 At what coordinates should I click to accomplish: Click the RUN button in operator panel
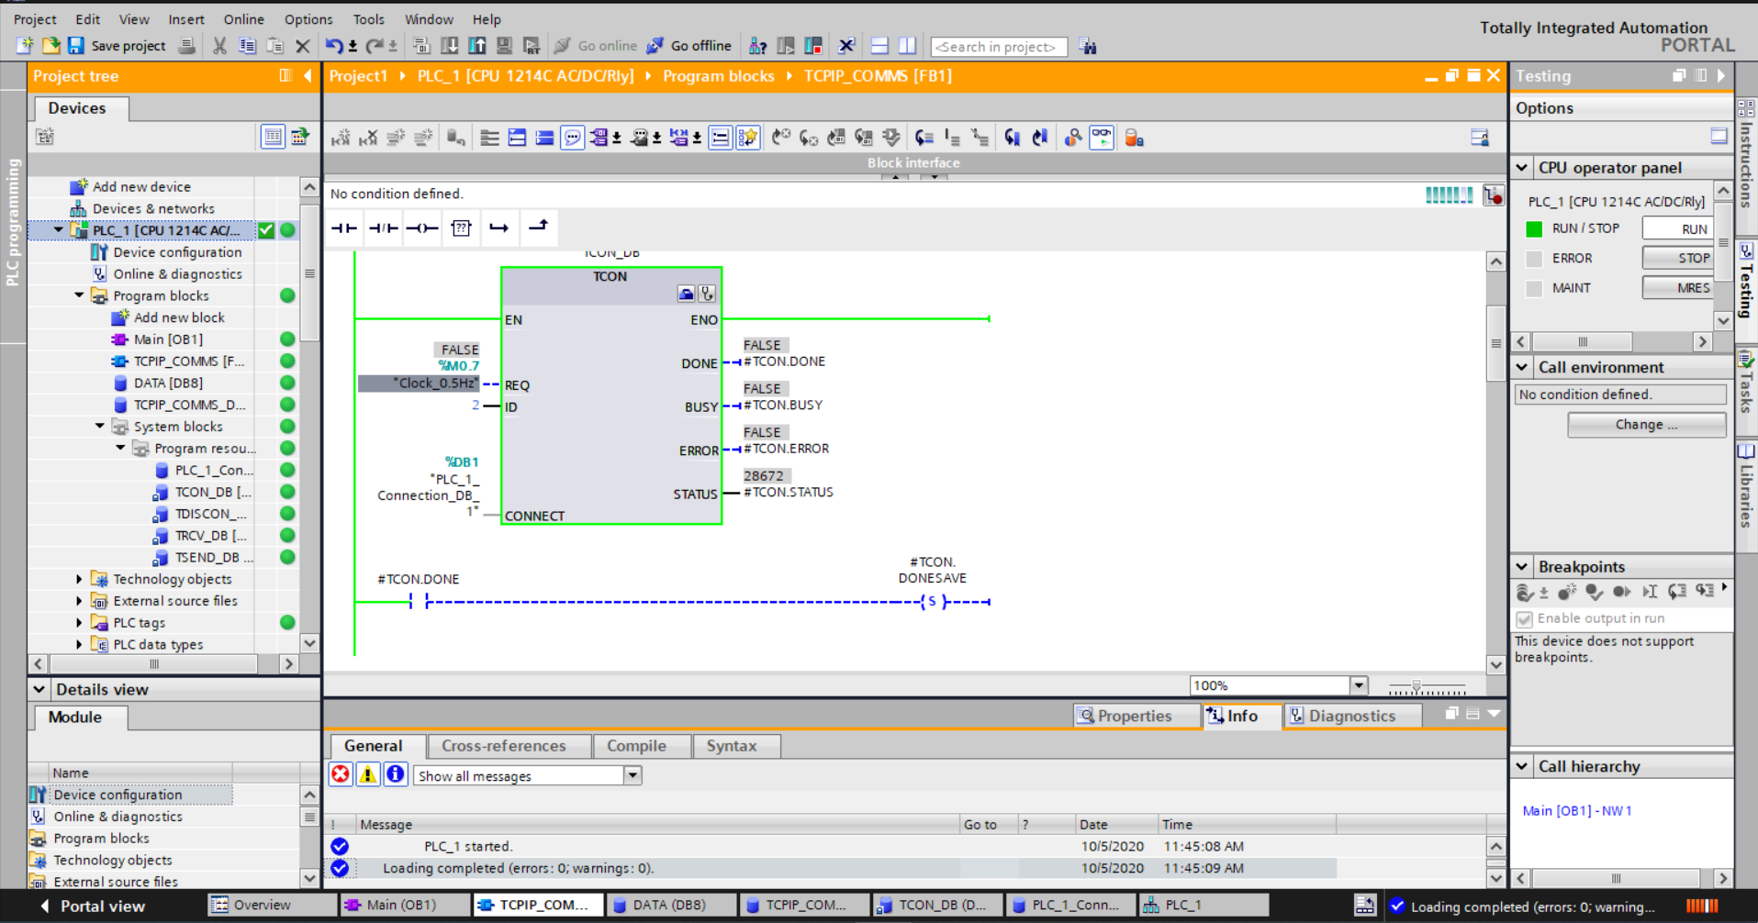click(x=1679, y=228)
